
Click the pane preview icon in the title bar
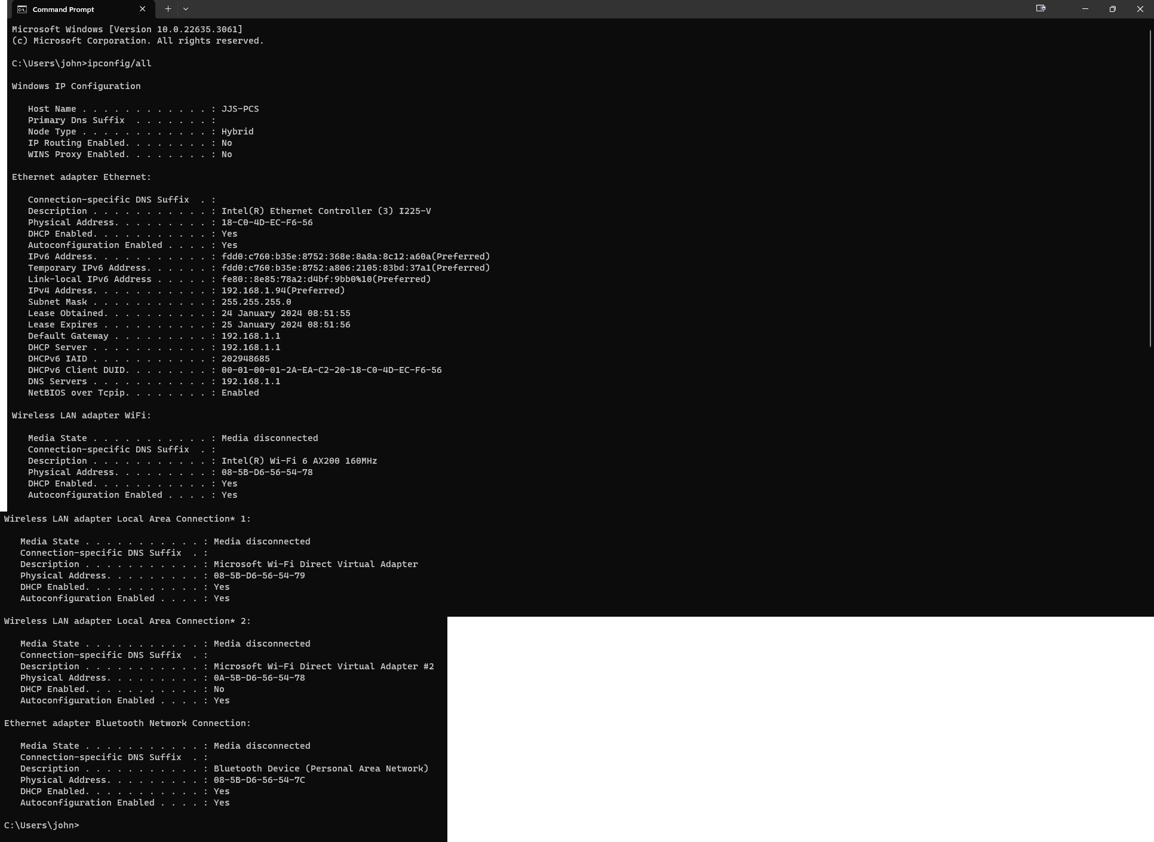click(1041, 8)
